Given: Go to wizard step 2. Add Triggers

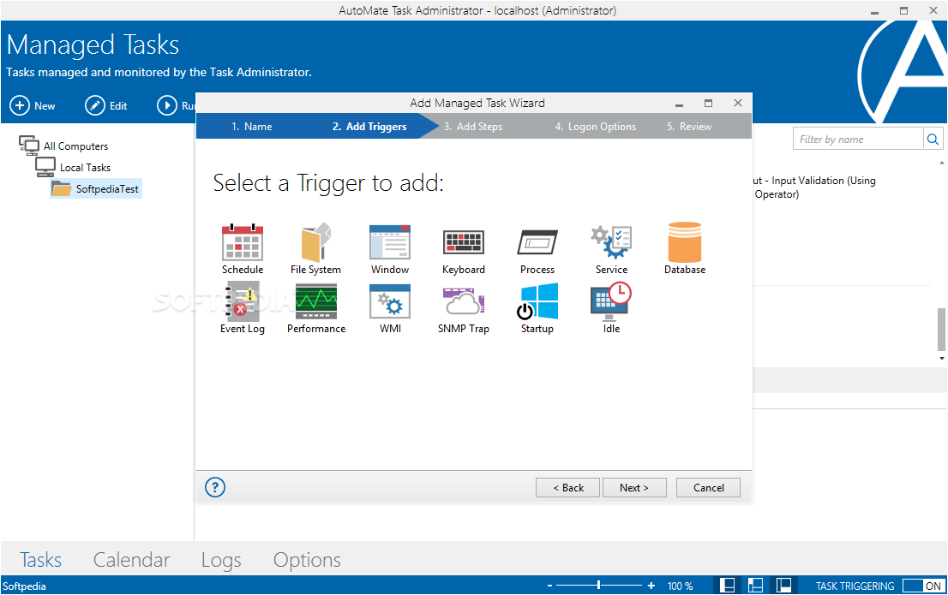Looking at the screenshot, I should [x=369, y=126].
